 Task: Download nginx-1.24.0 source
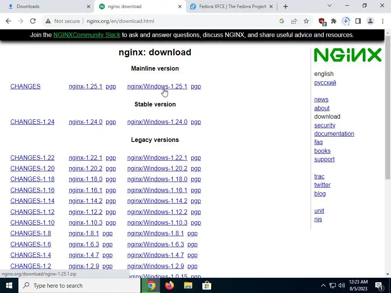pos(86,122)
